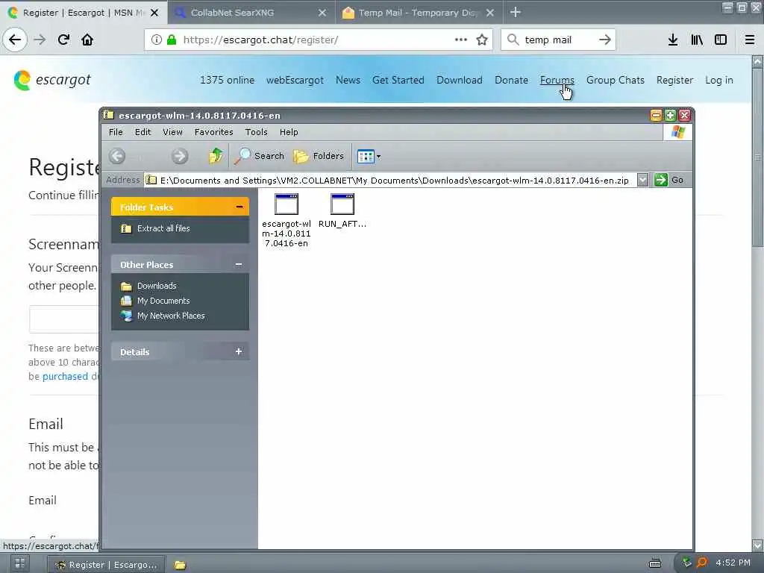Open the News nav link

[x=348, y=80]
